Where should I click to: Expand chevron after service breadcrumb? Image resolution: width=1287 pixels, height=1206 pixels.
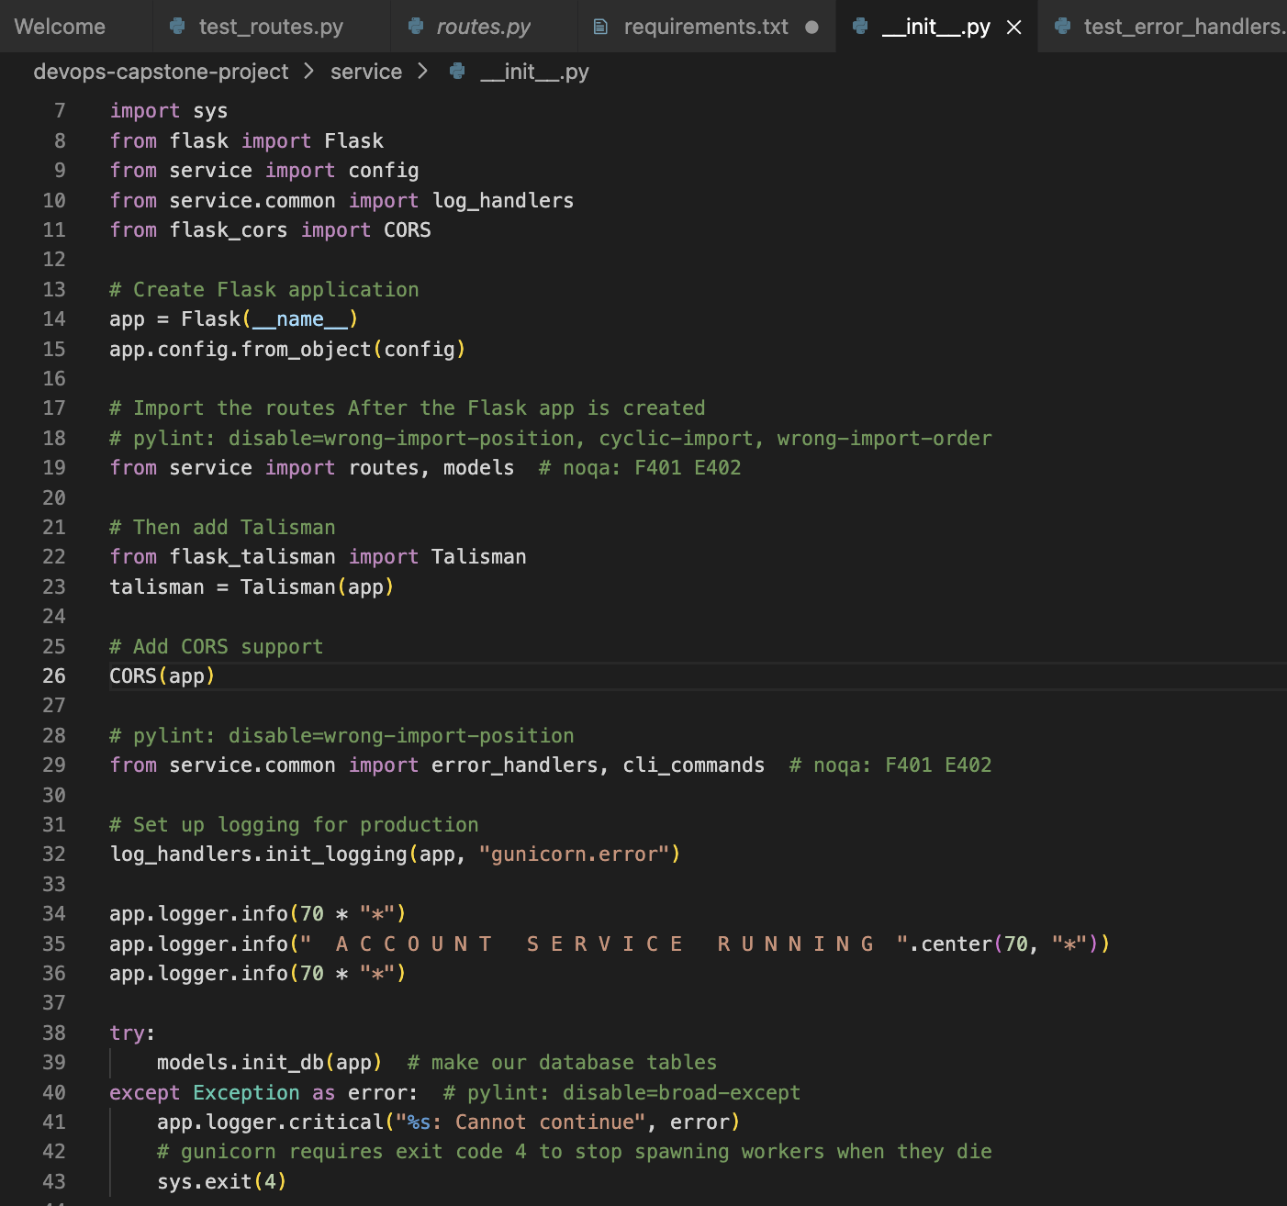(422, 72)
